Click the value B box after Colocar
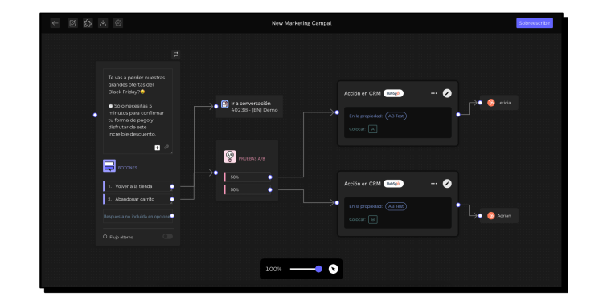Screen dimensions: 603x301 point(372,220)
